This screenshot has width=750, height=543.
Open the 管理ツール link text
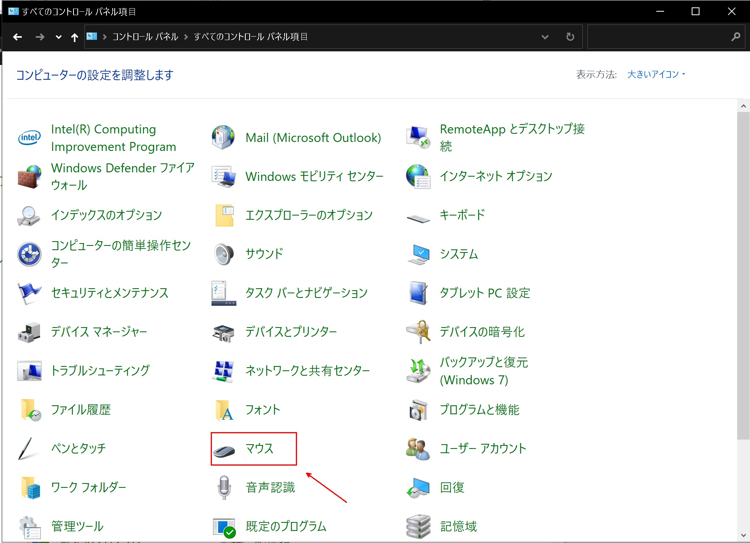pyautogui.click(x=77, y=526)
